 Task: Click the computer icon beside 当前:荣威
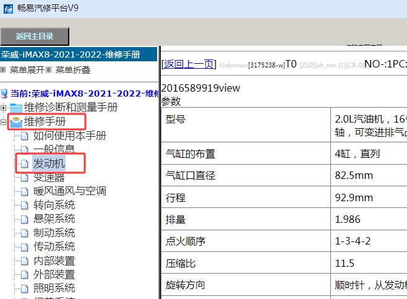pos(4,93)
